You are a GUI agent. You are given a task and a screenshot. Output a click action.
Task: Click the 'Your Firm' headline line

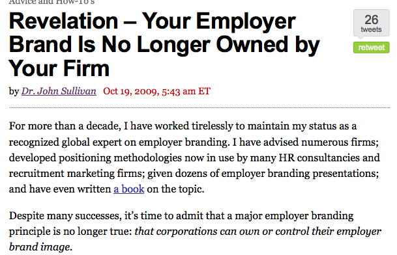coord(59,68)
